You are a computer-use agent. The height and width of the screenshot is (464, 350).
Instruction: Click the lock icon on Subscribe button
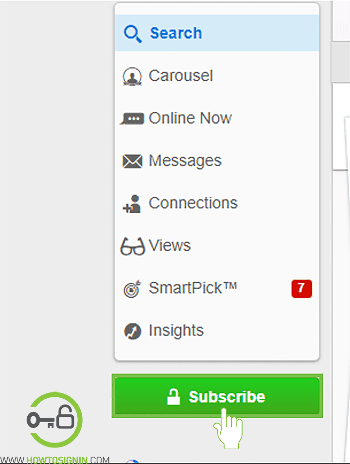pyautogui.click(x=174, y=396)
